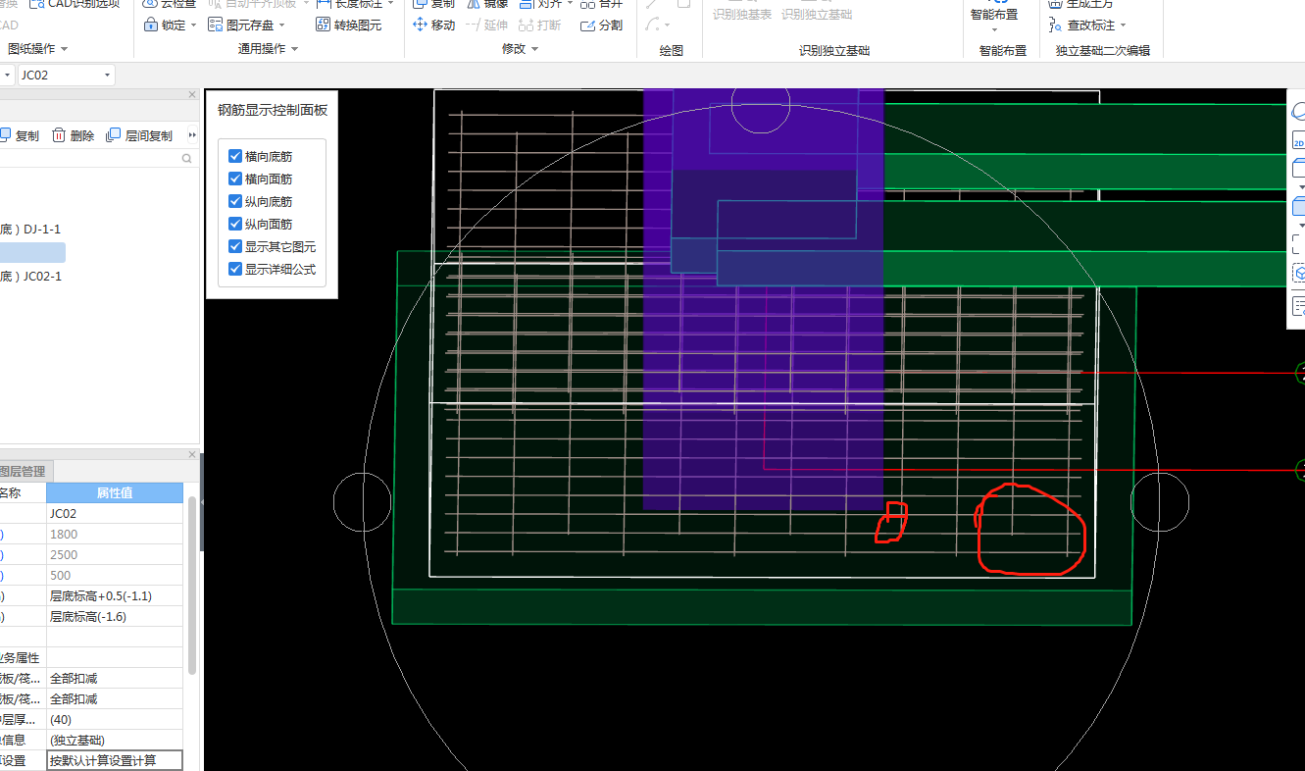Open the dropdown arrow under 智能布置
Image resolution: width=1305 pixels, height=771 pixels.
click(x=994, y=29)
